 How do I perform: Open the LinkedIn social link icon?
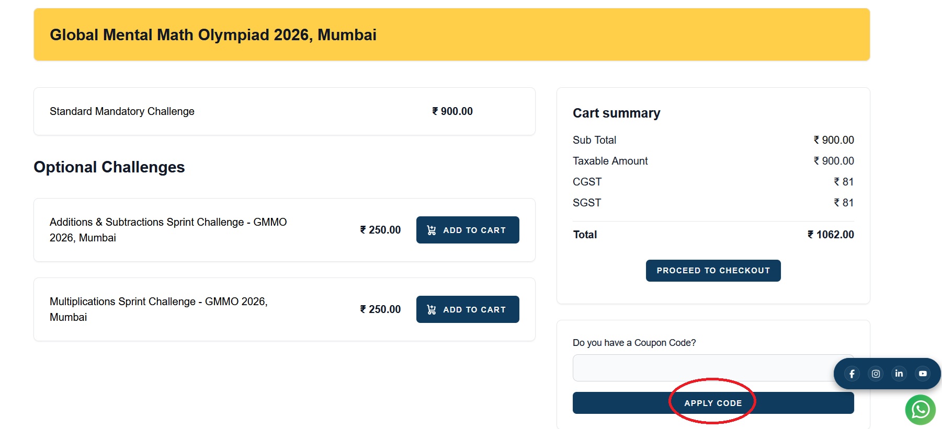pos(899,374)
